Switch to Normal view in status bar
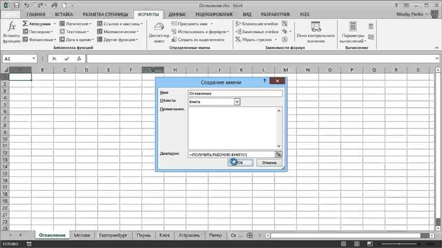This screenshot has width=442, height=248. 344,244
